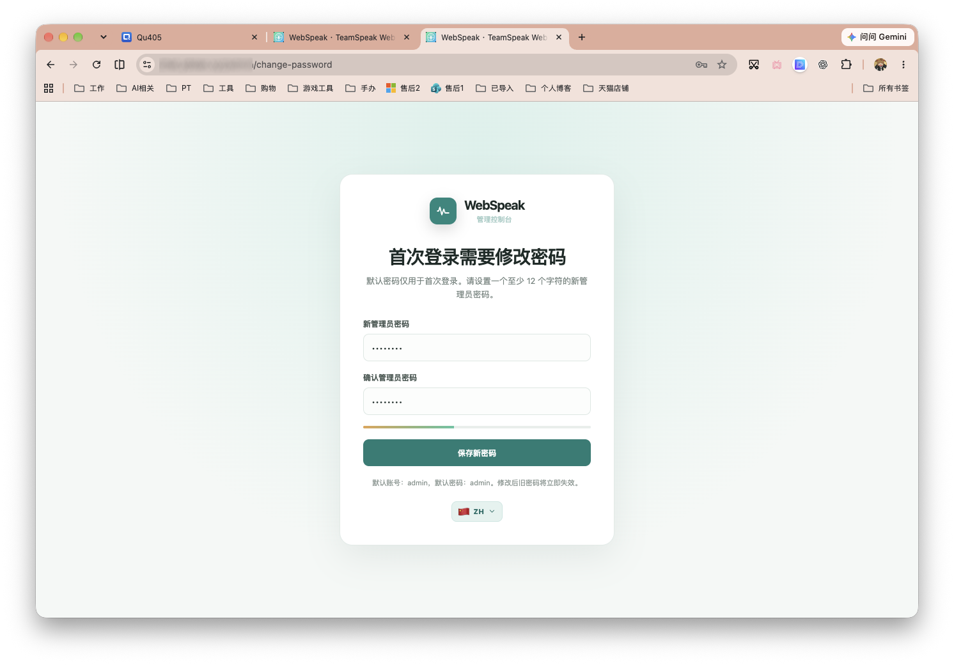This screenshot has height=665, width=954.
Task: Open site information icon in address bar
Action: (147, 65)
